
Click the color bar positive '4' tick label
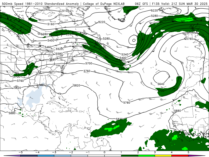(x=172, y=152)
